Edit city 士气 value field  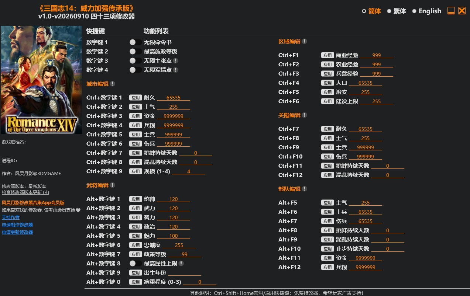pos(174,107)
